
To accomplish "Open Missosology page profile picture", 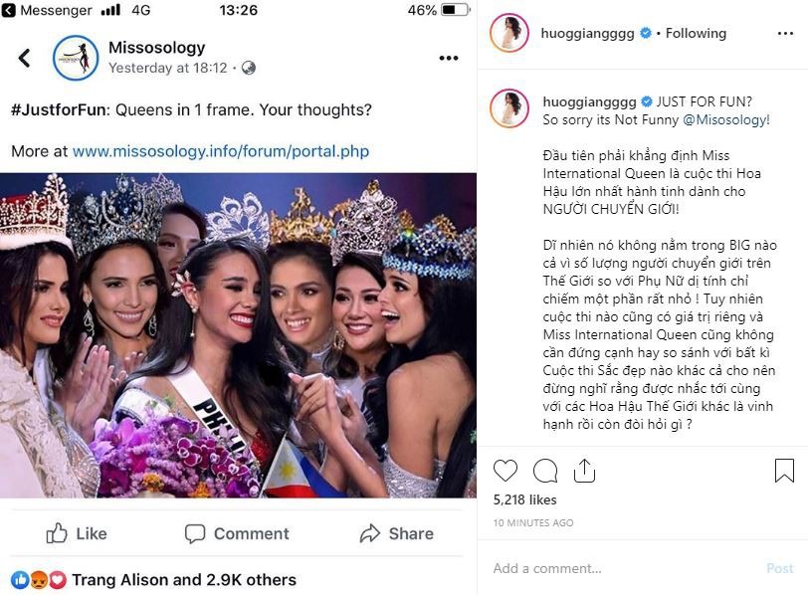I will click(x=76, y=58).
